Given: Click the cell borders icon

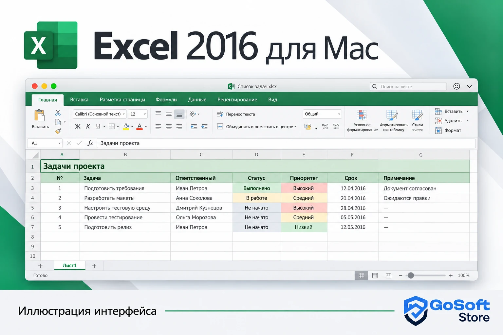Looking at the screenshot, I should (112, 127).
